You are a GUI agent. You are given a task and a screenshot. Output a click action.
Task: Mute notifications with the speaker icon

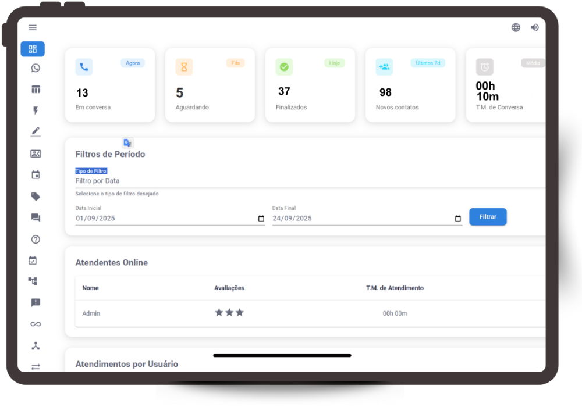pyautogui.click(x=534, y=27)
